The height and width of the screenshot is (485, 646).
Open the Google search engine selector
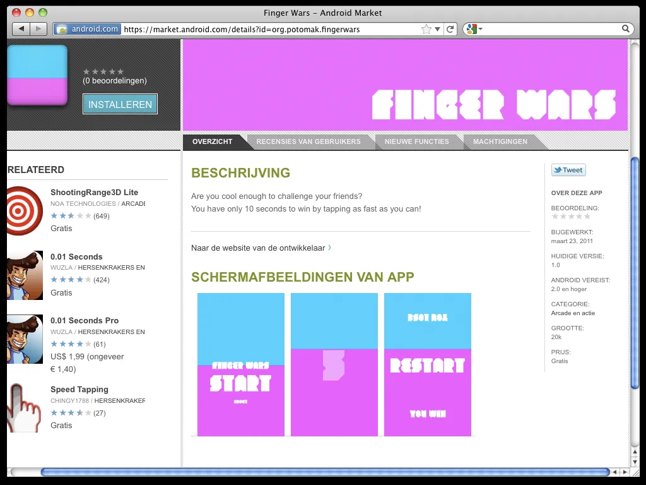[x=474, y=29]
